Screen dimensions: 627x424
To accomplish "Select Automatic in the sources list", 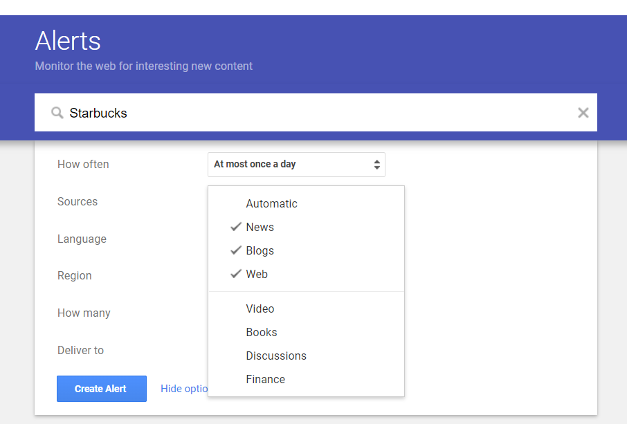I will pyautogui.click(x=307, y=204).
